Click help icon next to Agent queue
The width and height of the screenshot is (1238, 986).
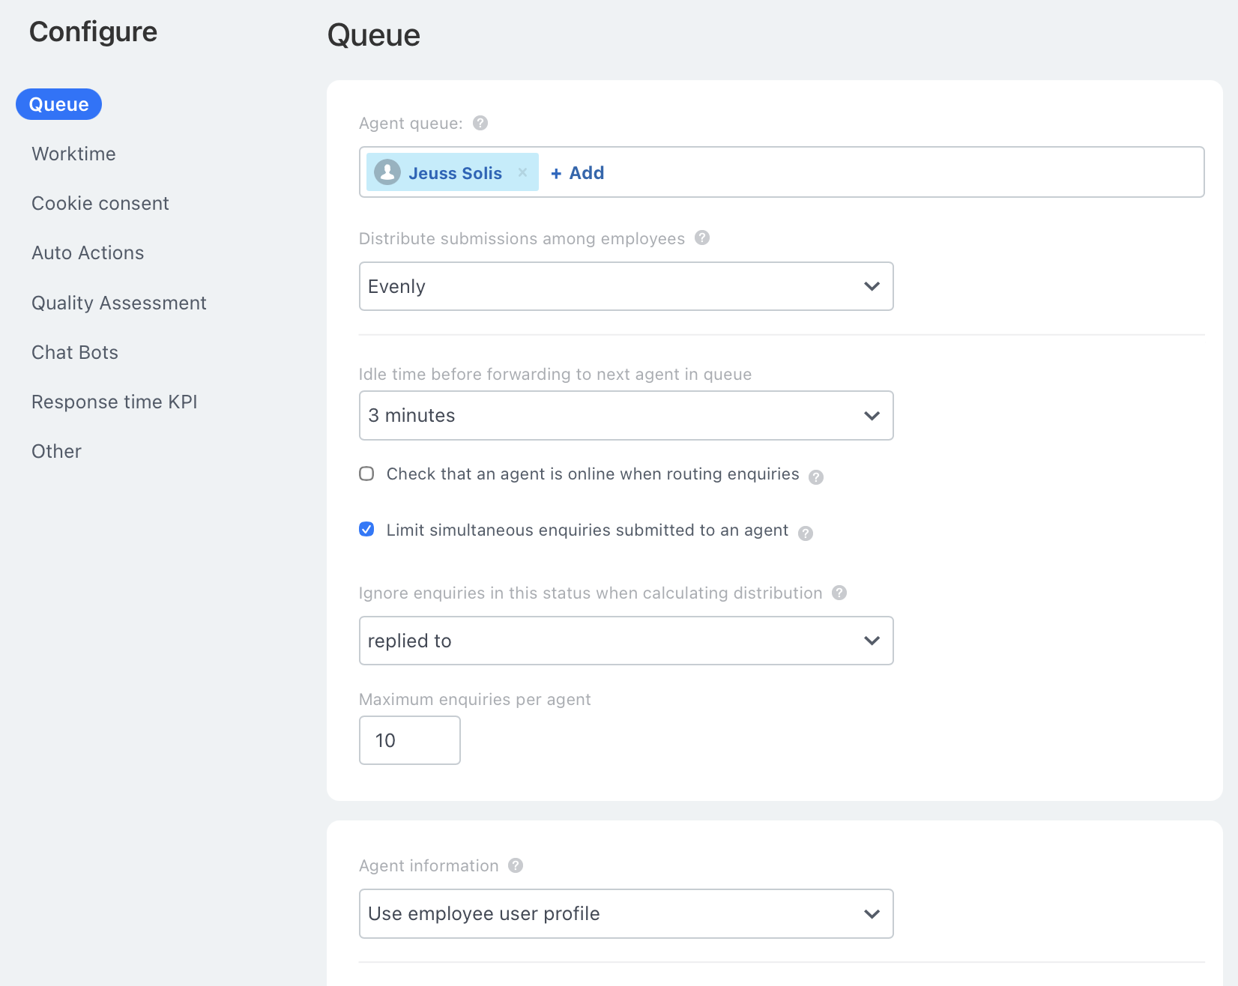pos(480,123)
